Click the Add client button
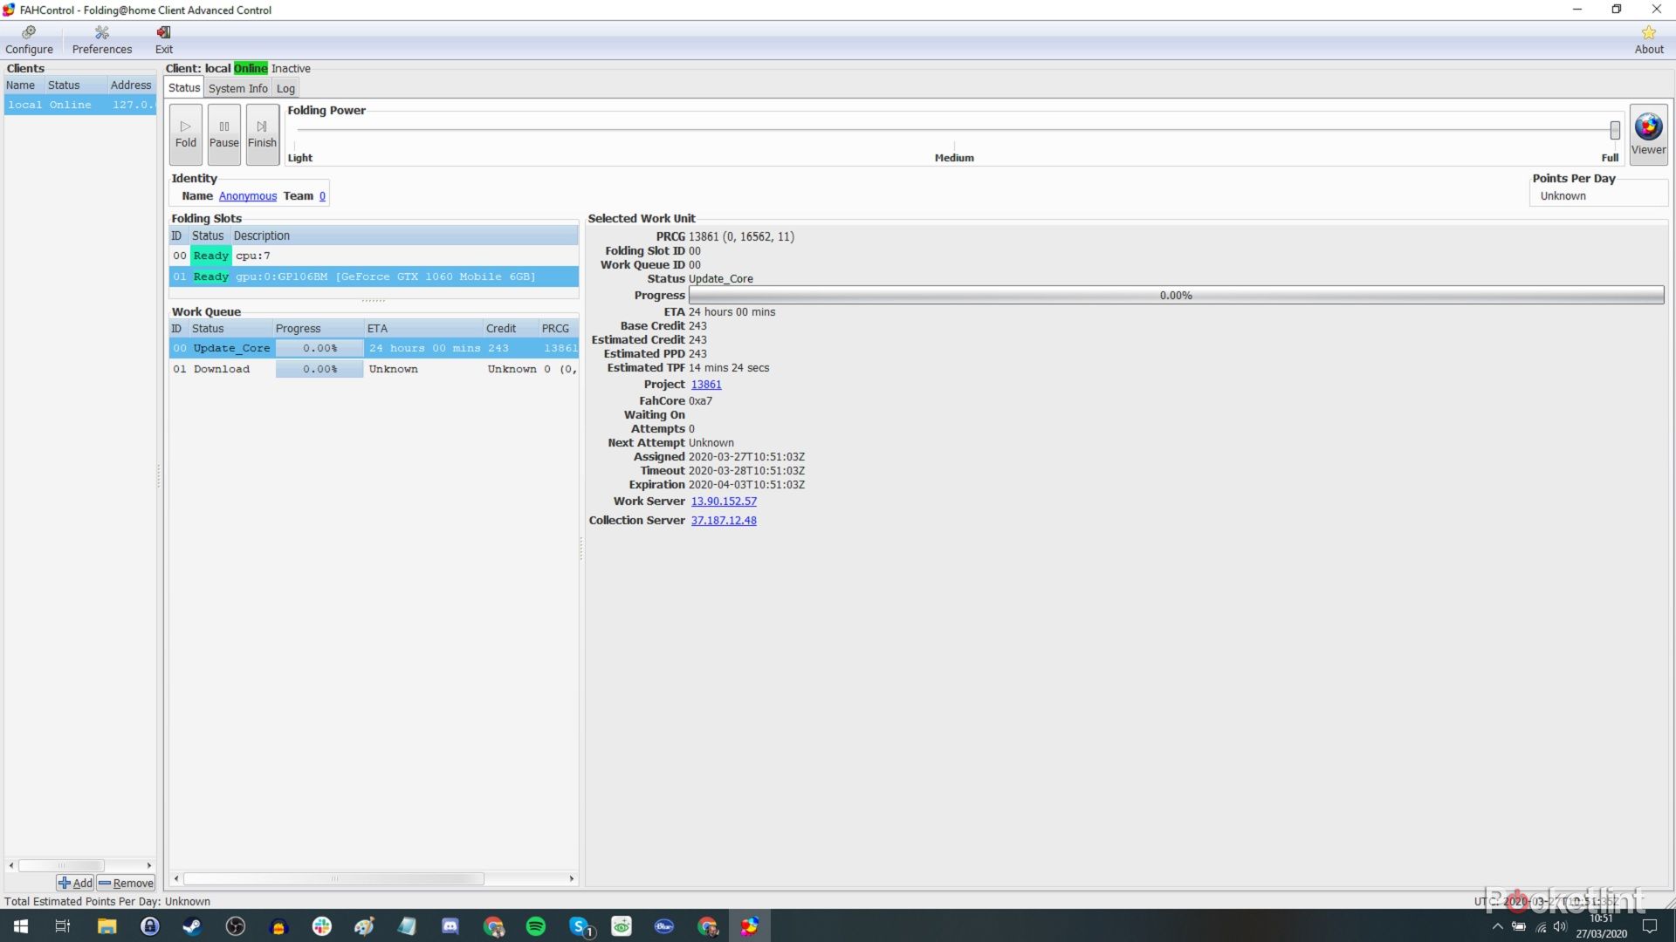The width and height of the screenshot is (1676, 942). [x=75, y=883]
